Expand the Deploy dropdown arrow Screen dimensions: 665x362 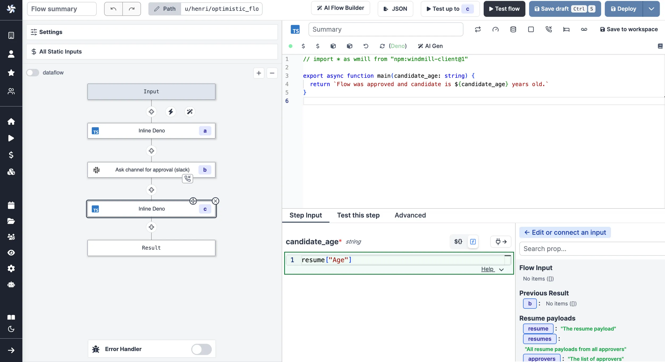coord(651,9)
